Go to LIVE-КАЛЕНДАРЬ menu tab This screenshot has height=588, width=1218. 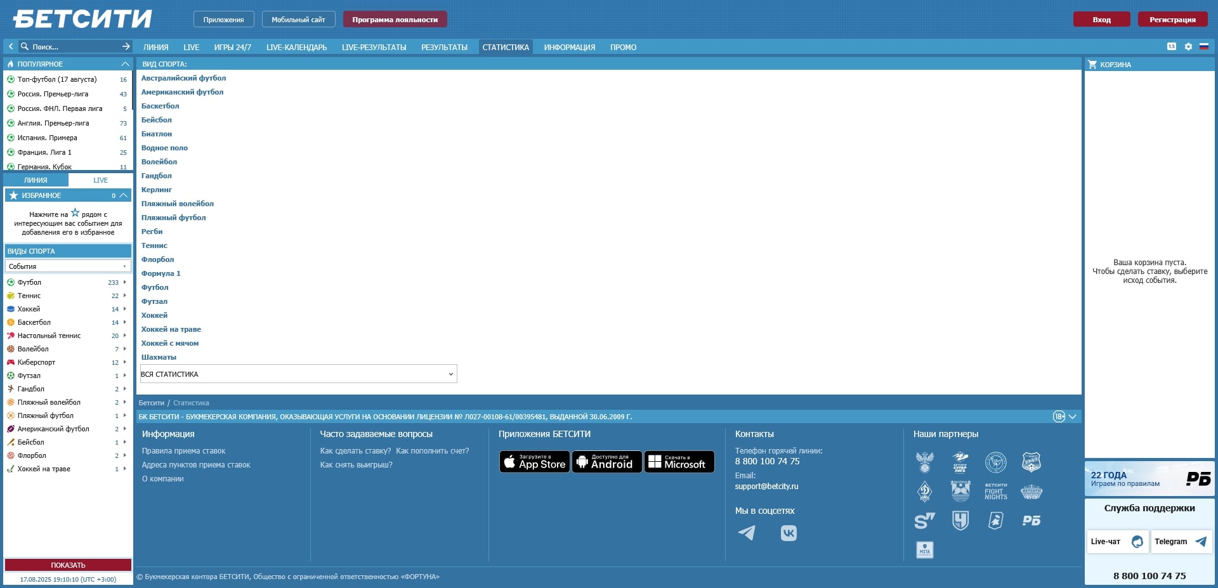tap(296, 48)
